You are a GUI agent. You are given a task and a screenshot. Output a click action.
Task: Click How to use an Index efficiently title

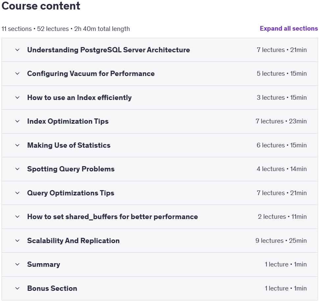(79, 98)
